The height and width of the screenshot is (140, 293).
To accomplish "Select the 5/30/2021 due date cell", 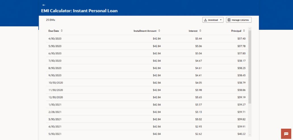I will 55,134.
